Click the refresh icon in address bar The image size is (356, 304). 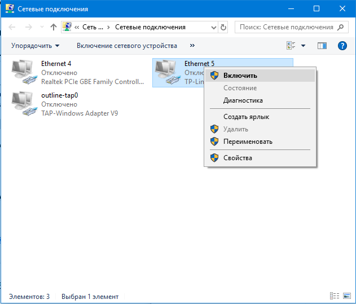223,27
